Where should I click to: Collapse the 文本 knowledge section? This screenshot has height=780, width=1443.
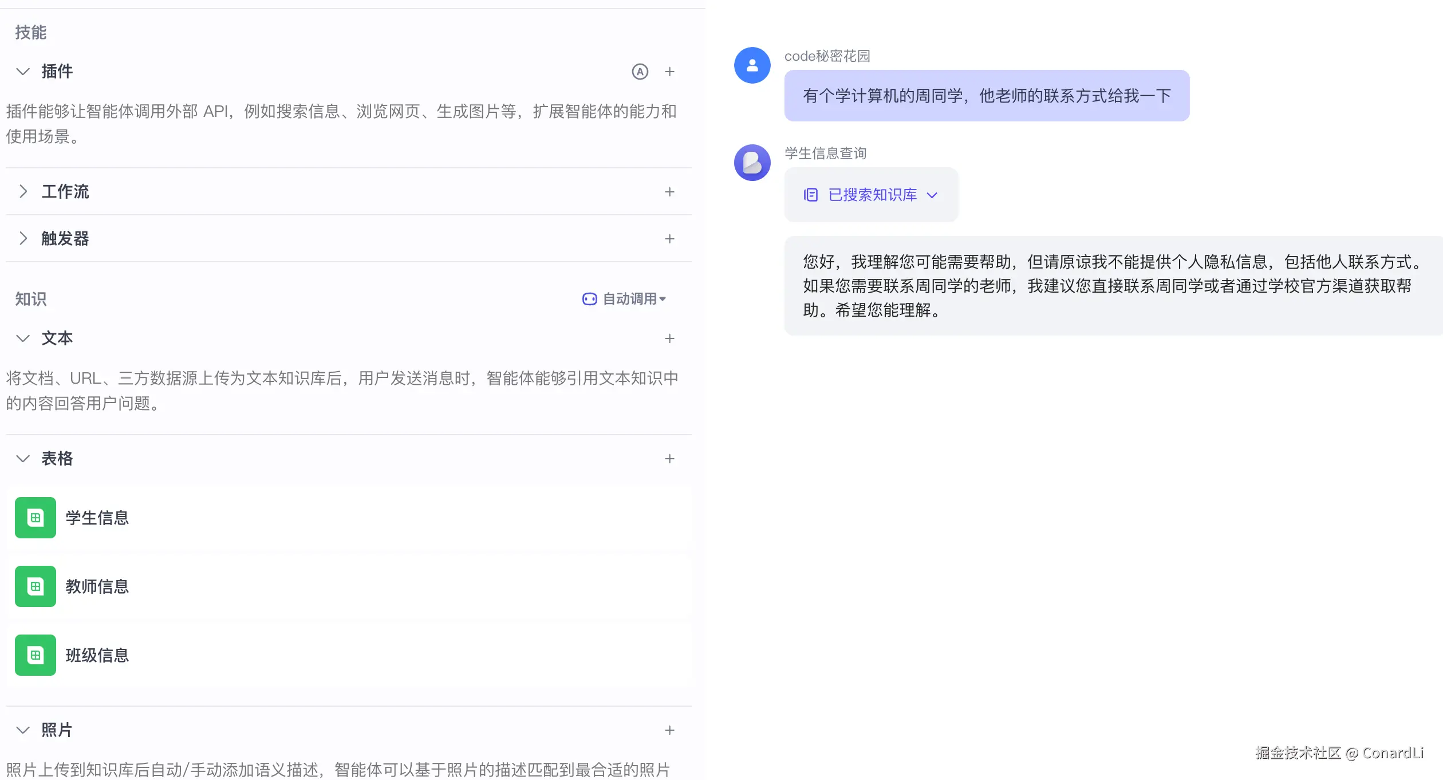pyautogui.click(x=23, y=338)
